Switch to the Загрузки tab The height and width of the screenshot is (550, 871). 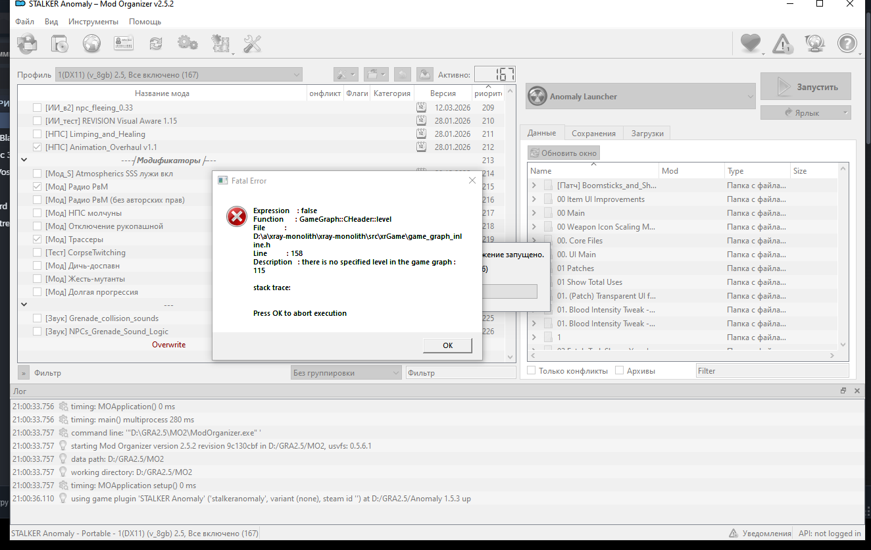[x=647, y=133]
